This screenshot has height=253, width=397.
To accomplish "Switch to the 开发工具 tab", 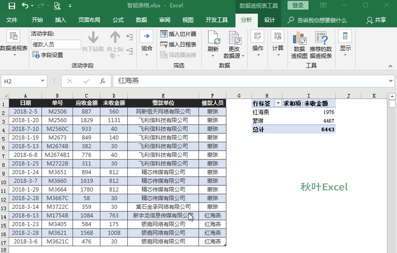I will click(216, 20).
